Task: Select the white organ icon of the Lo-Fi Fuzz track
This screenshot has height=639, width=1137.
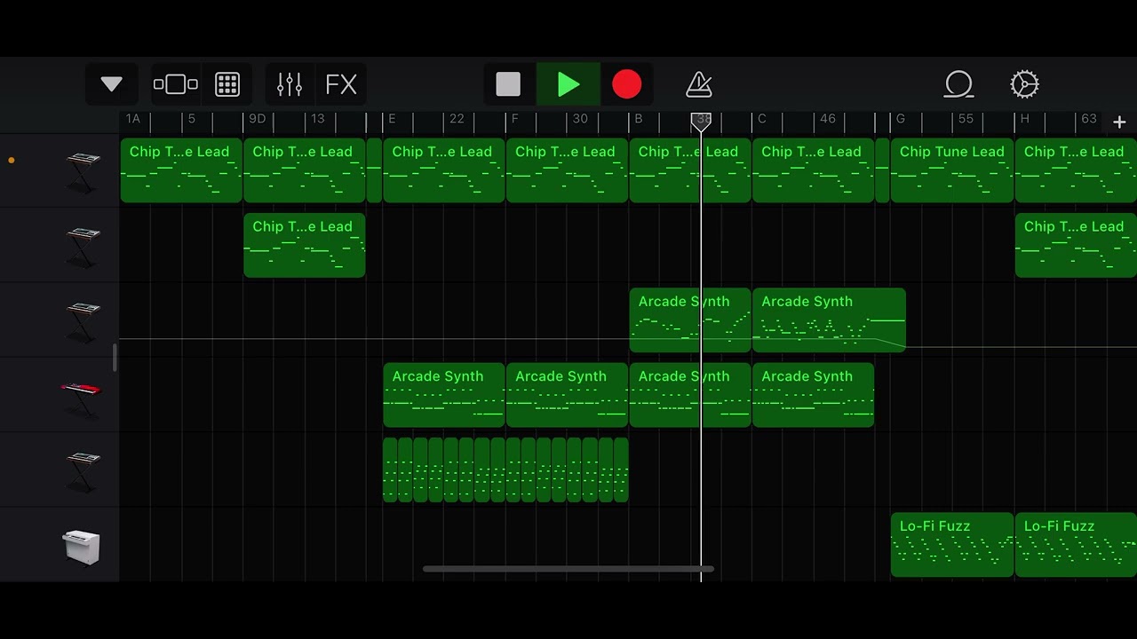Action: (x=81, y=546)
